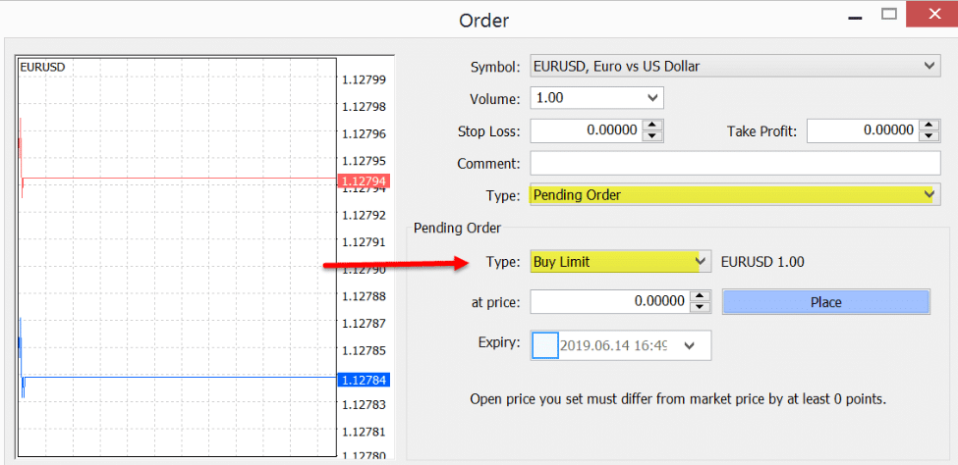Open the Expiry date dropdown
The image size is (958, 465).
point(690,345)
